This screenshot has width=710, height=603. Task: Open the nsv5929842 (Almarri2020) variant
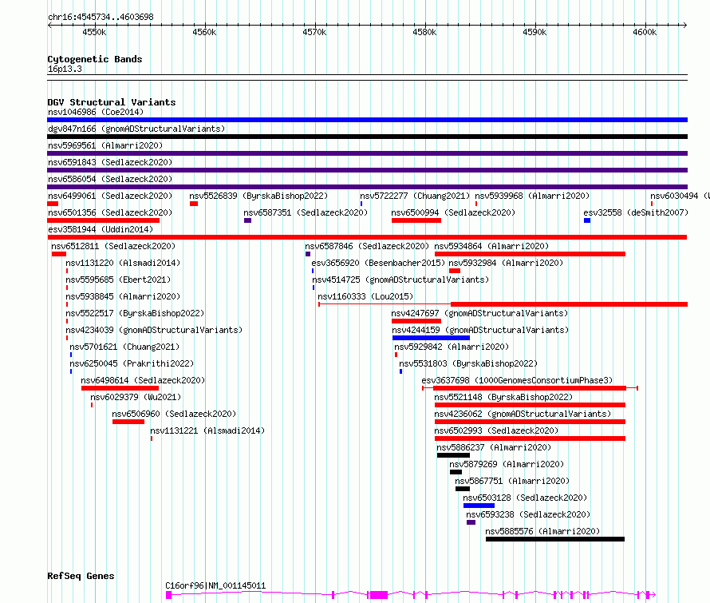(x=452, y=347)
